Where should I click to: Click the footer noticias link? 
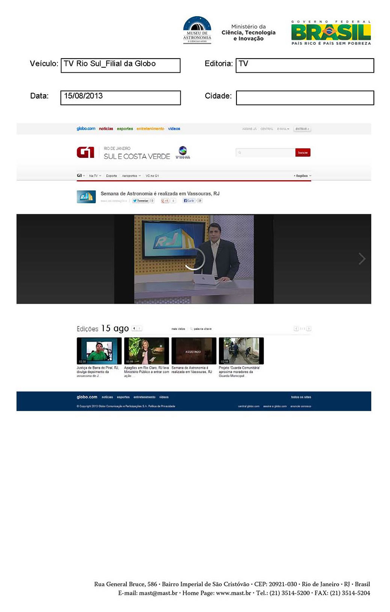[107, 397]
